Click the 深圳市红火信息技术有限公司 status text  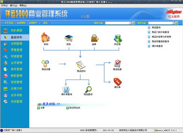[x=133, y=130]
